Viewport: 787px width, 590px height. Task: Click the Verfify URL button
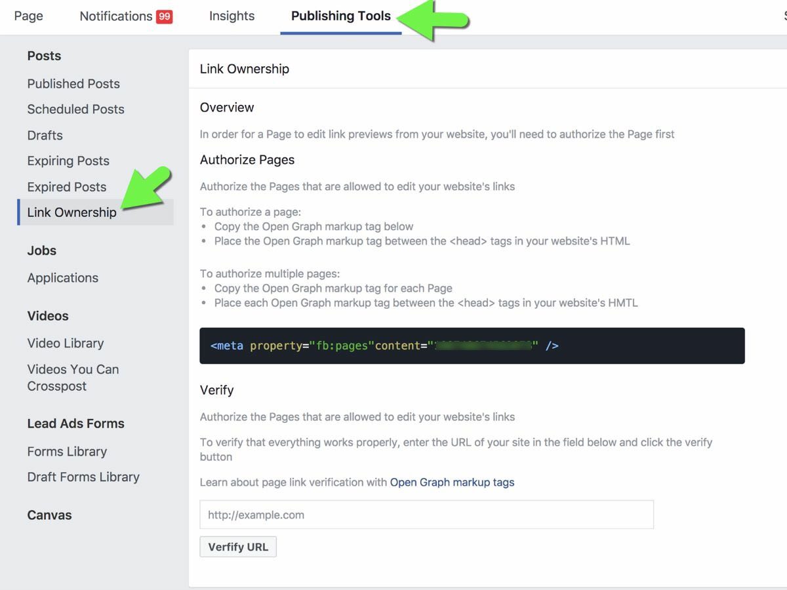coord(238,547)
